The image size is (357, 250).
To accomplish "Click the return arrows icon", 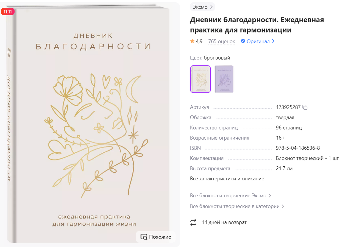I will point(193,222).
